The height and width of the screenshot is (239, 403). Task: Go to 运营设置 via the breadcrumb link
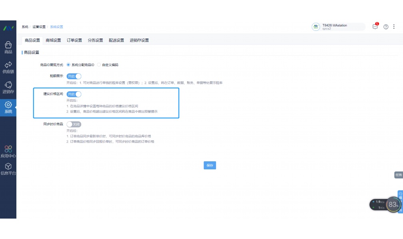(x=39, y=26)
